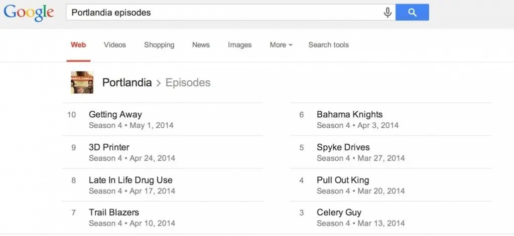Switch to the Images tab
Screen dimensions: 514x236
(239, 45)
